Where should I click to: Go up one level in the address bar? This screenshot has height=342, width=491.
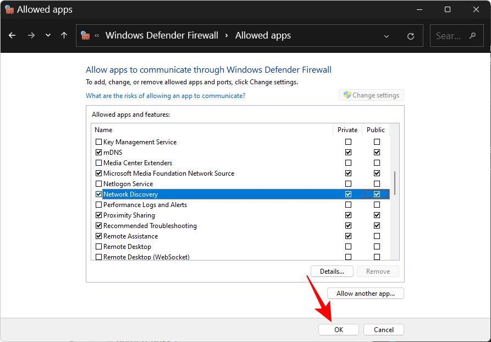pyautogui.click(x=64, y=35)
